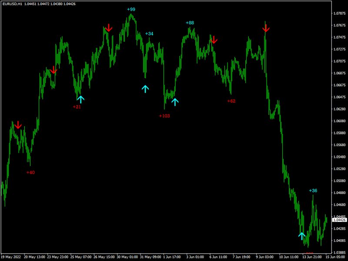Click the 1.07875 price scale label
Viewport: 348px width, 261px height.
[x=340, y=13]
